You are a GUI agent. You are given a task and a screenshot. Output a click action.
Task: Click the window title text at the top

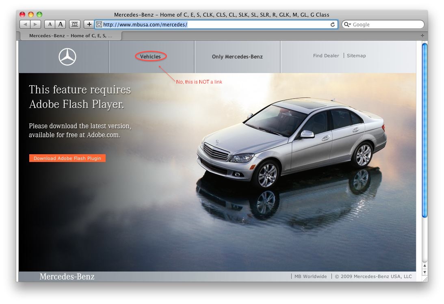[x=222, y=15]
